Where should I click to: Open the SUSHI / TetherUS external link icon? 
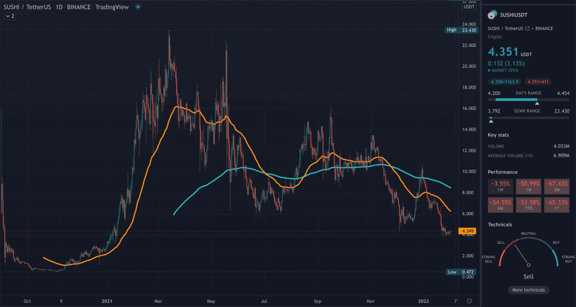pos(527,29)
